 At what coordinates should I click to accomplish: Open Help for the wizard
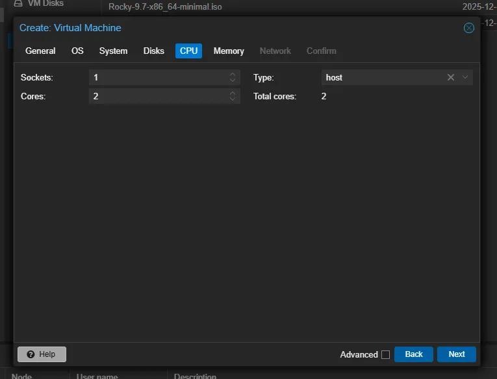pyautogui.click(x=42, y=354)
